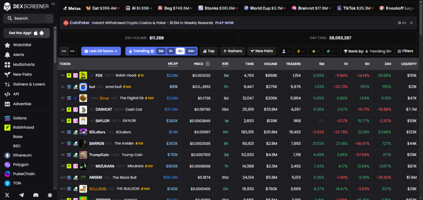
Task: Toggle the boosted (lightning) filter
Action: [301, 51]
